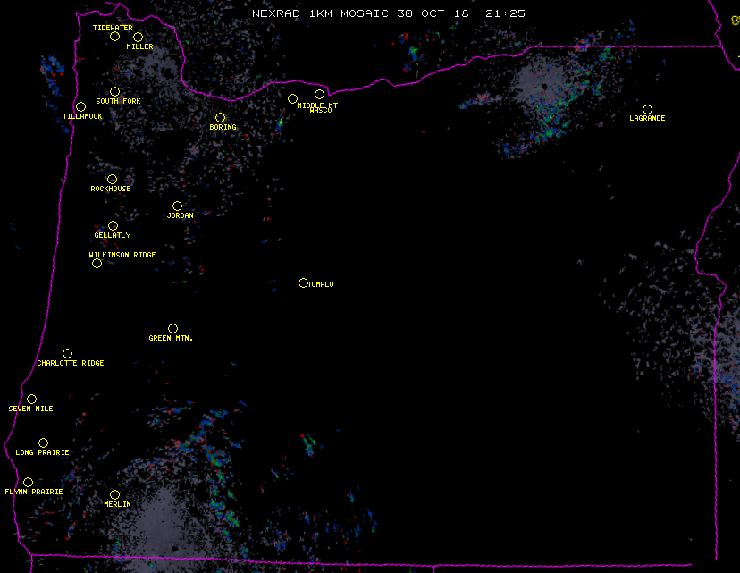Select the Jordan station circle marker

point(177,206)
